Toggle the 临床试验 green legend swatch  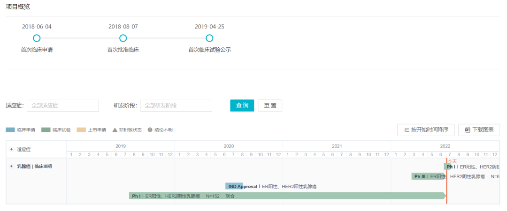(46, 130)
